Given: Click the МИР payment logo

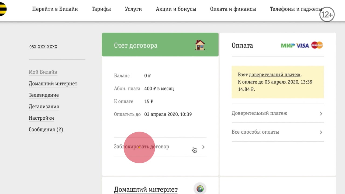Looking at the screenshot, I should point(288,46).
